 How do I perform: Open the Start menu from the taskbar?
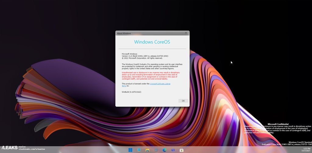coord(130,150)
